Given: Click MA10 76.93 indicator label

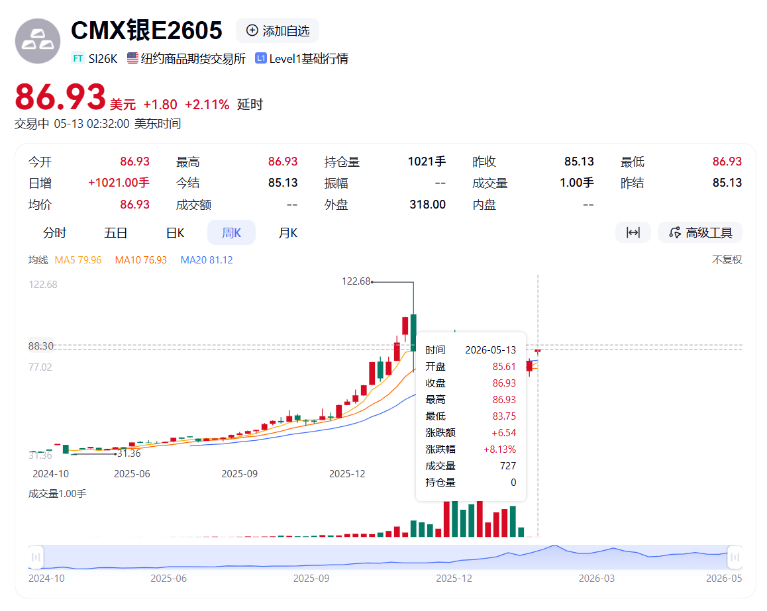Looking at the screenshot, I should coord(141,260).
